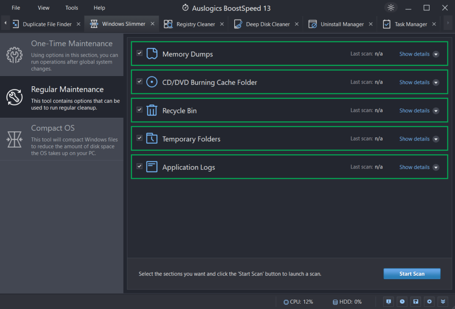Click the Recycle Bin trash icon
455x309 pixels.
click(x=151, y=110)
